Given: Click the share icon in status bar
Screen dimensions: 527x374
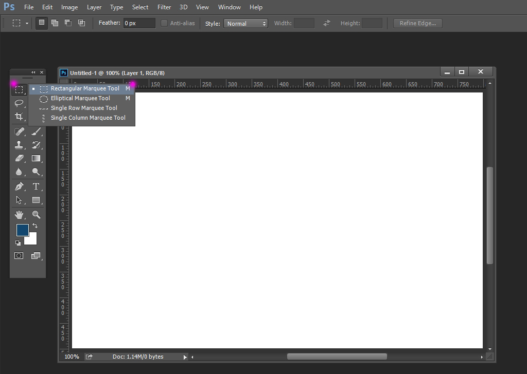Looking at the screenshot, I should (89, 357).
